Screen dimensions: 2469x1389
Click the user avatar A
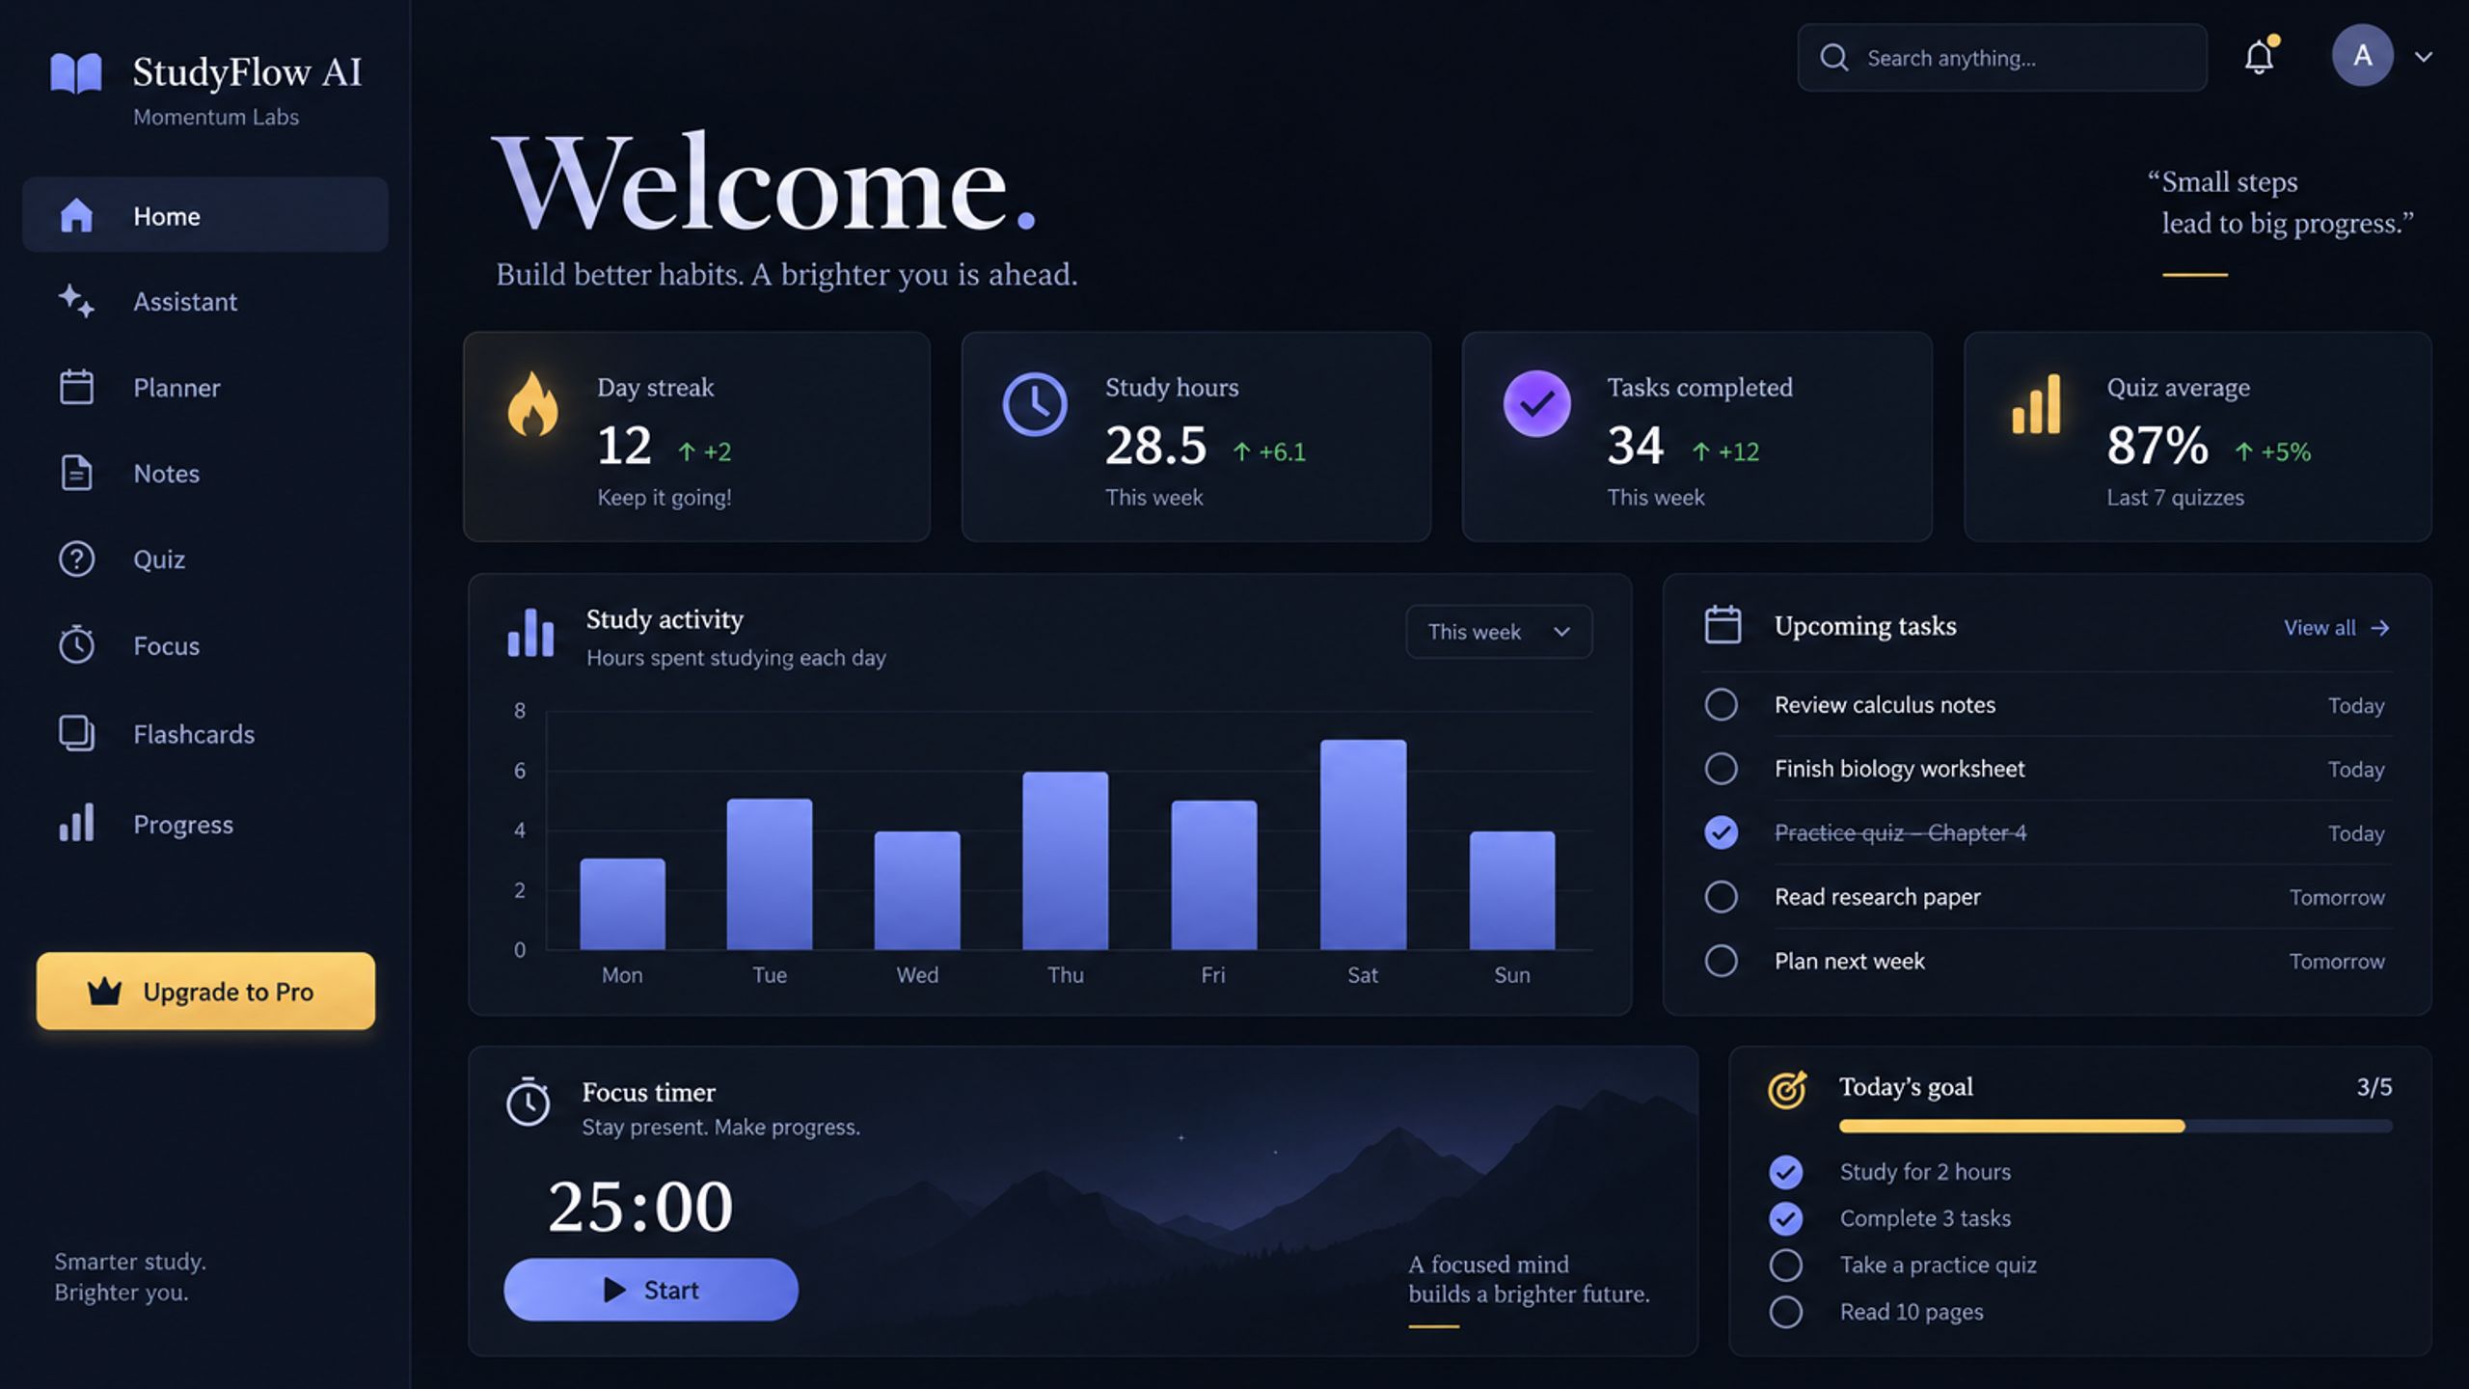(2362, 56)
